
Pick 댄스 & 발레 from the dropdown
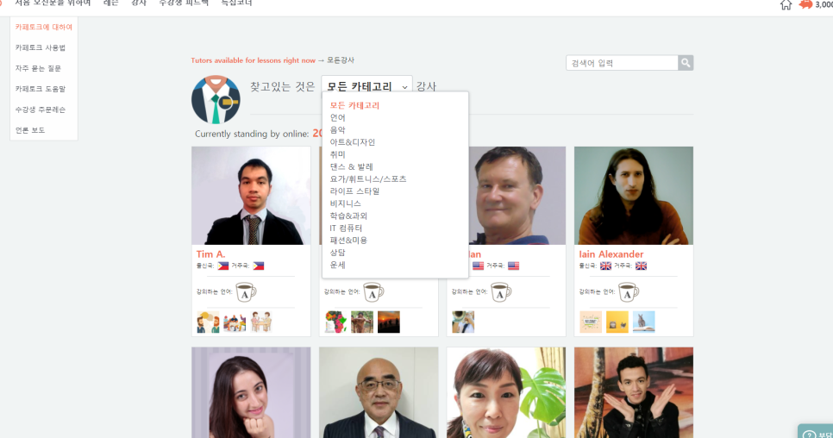351,166
